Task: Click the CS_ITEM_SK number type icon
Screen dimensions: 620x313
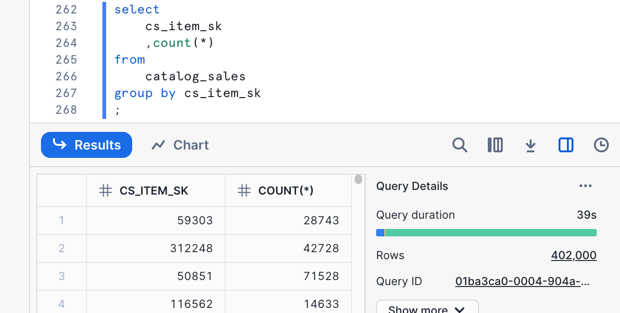Action: point(106,191)
